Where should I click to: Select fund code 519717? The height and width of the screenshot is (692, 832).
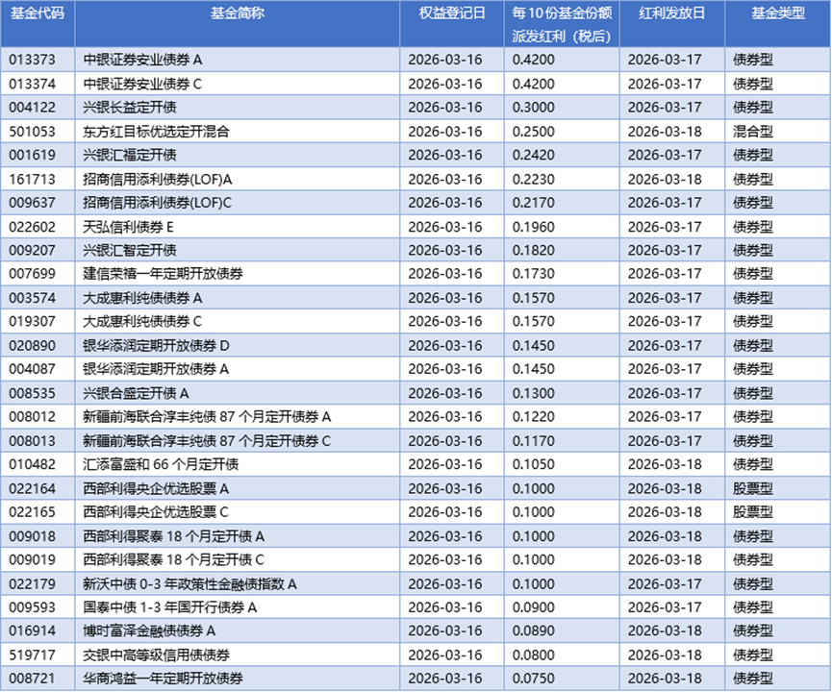32,655
